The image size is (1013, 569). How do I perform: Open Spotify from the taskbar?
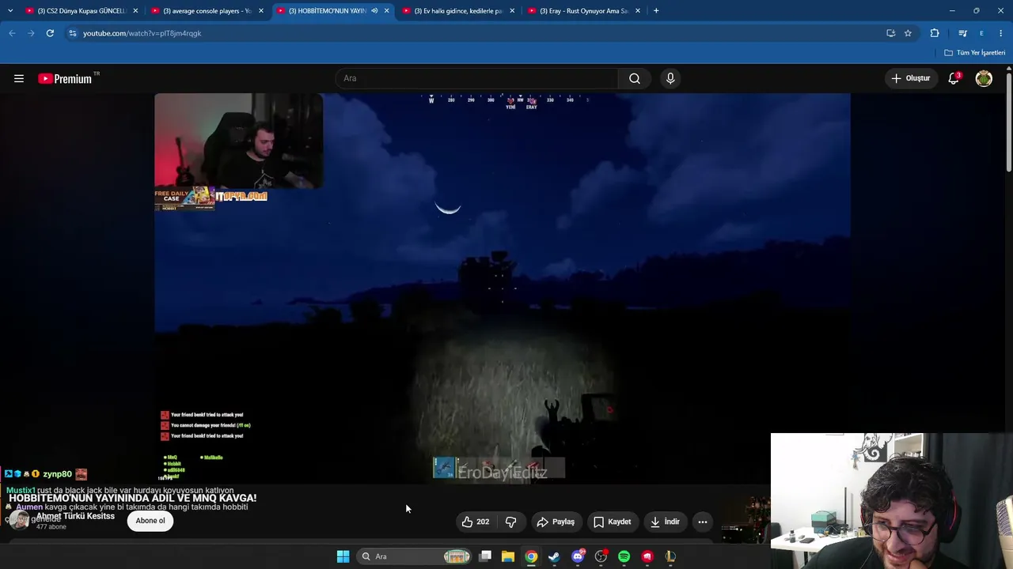(x=624, y=556)
